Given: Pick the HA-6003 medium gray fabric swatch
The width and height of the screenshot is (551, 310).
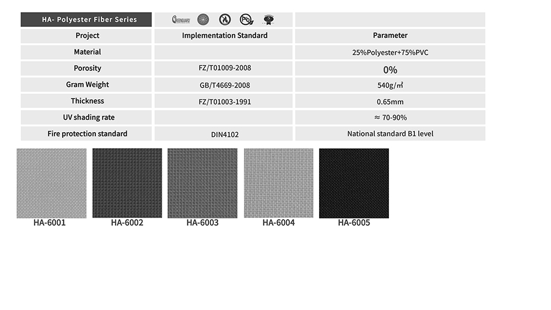Looking at the screenshot, I should 202,183.
